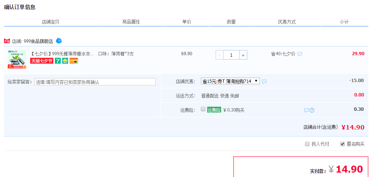Click the 小计 column header
Image resolution: width=372 pixels, height=177 pixels.
tap(344, 22)
